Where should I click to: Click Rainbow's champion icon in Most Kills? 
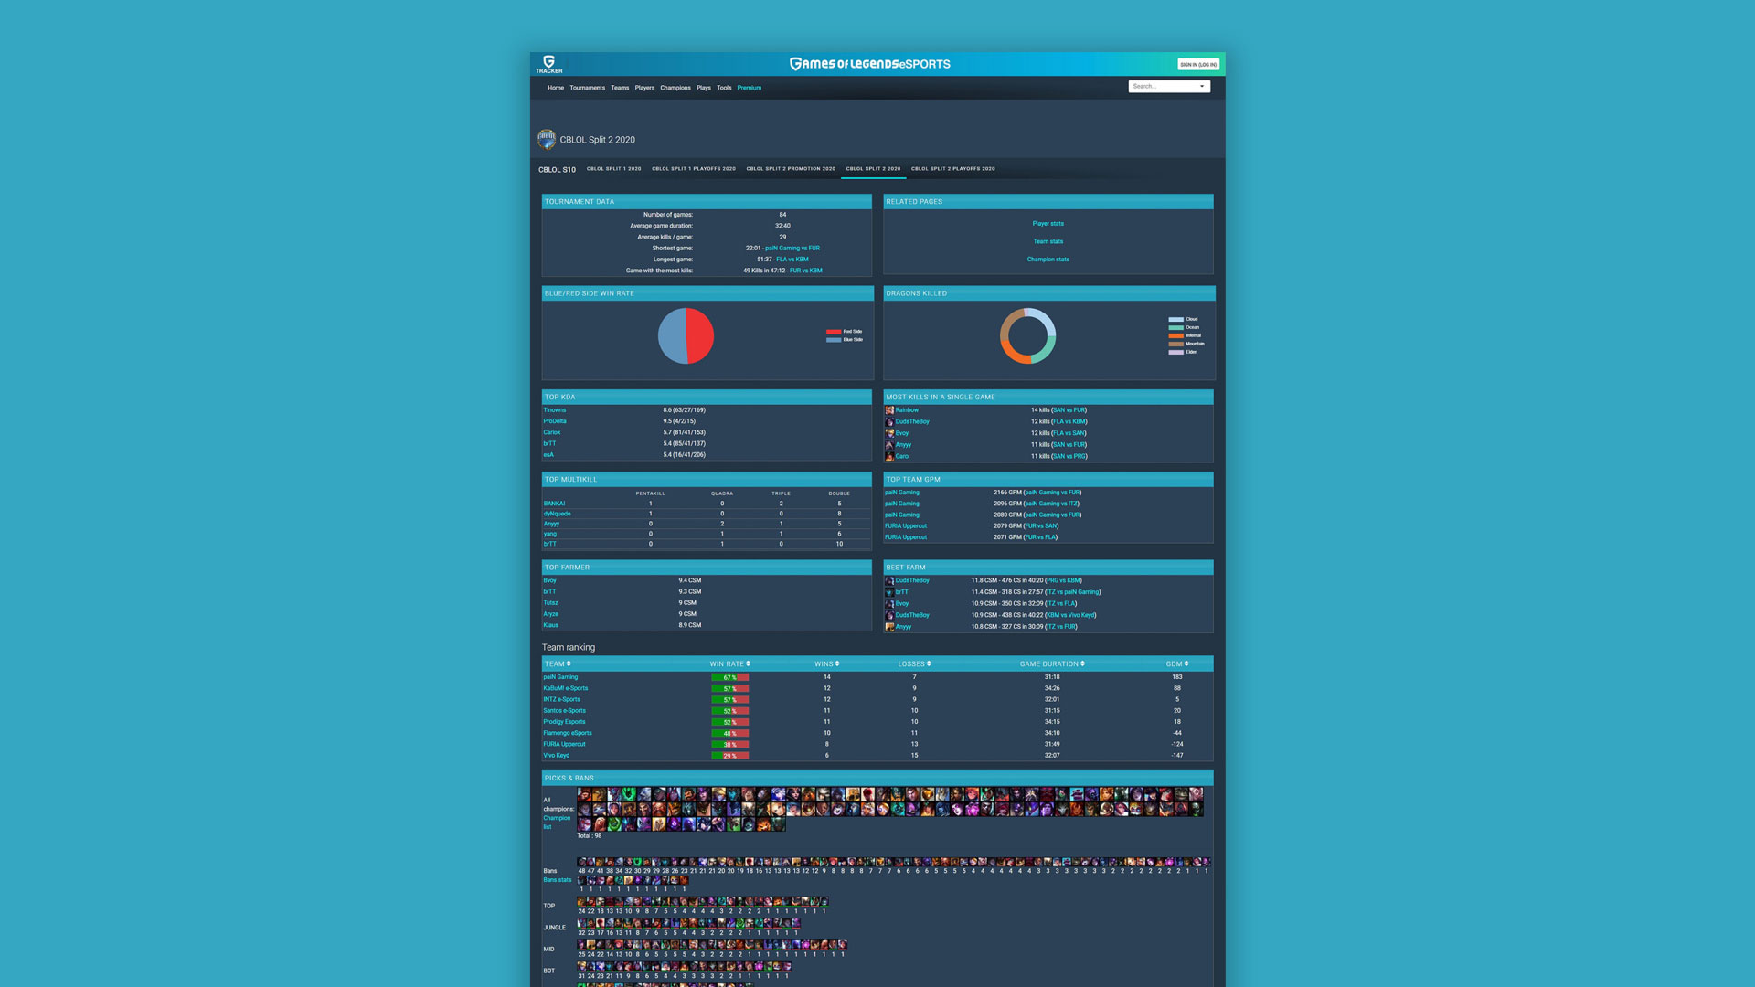[x=889, y=410]
